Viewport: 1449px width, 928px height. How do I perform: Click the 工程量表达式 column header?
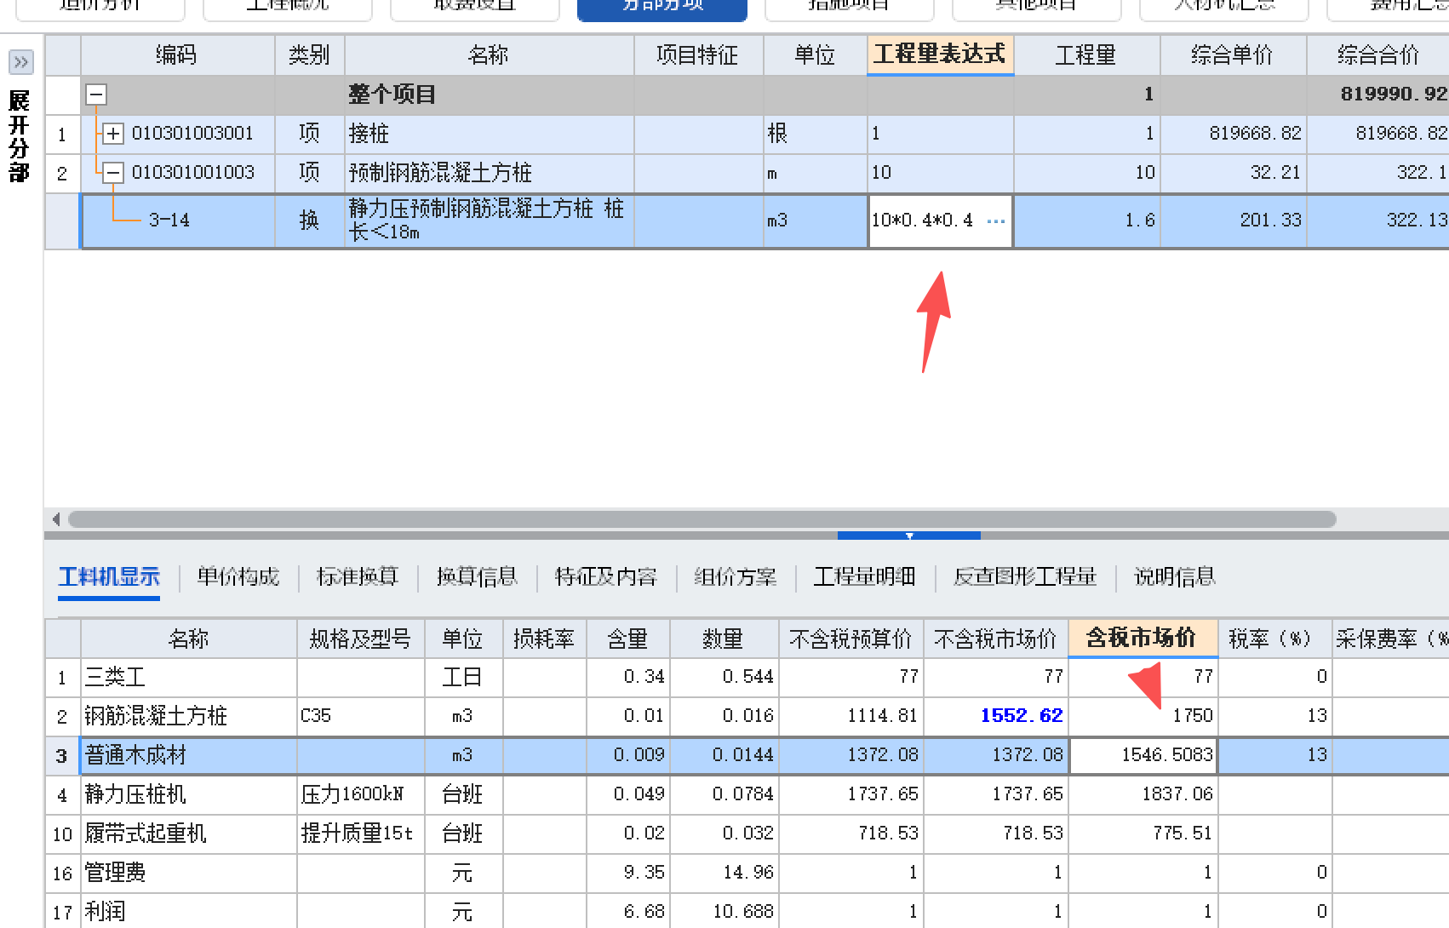[x=940, y=55]
